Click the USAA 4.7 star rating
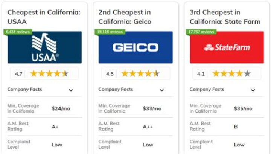 pyautogui.click(x=44, y=74)
